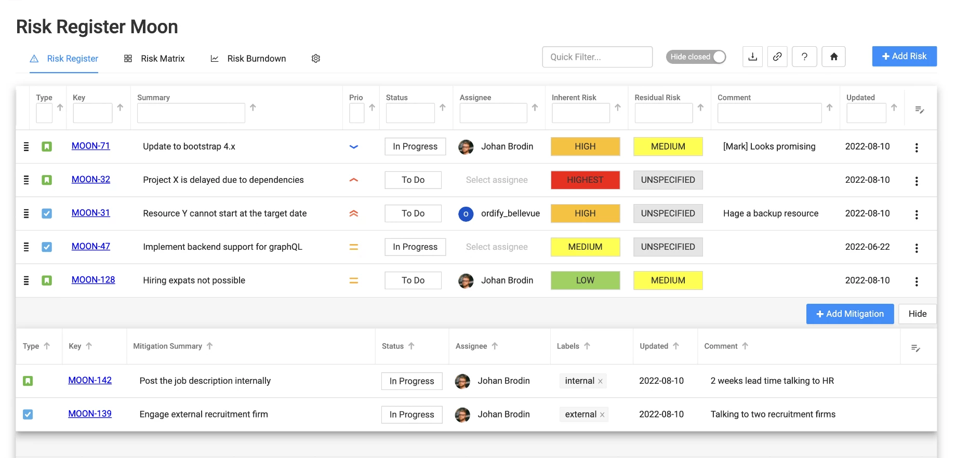
Task: Remove the external label with its x
Action: pos(602,414)
